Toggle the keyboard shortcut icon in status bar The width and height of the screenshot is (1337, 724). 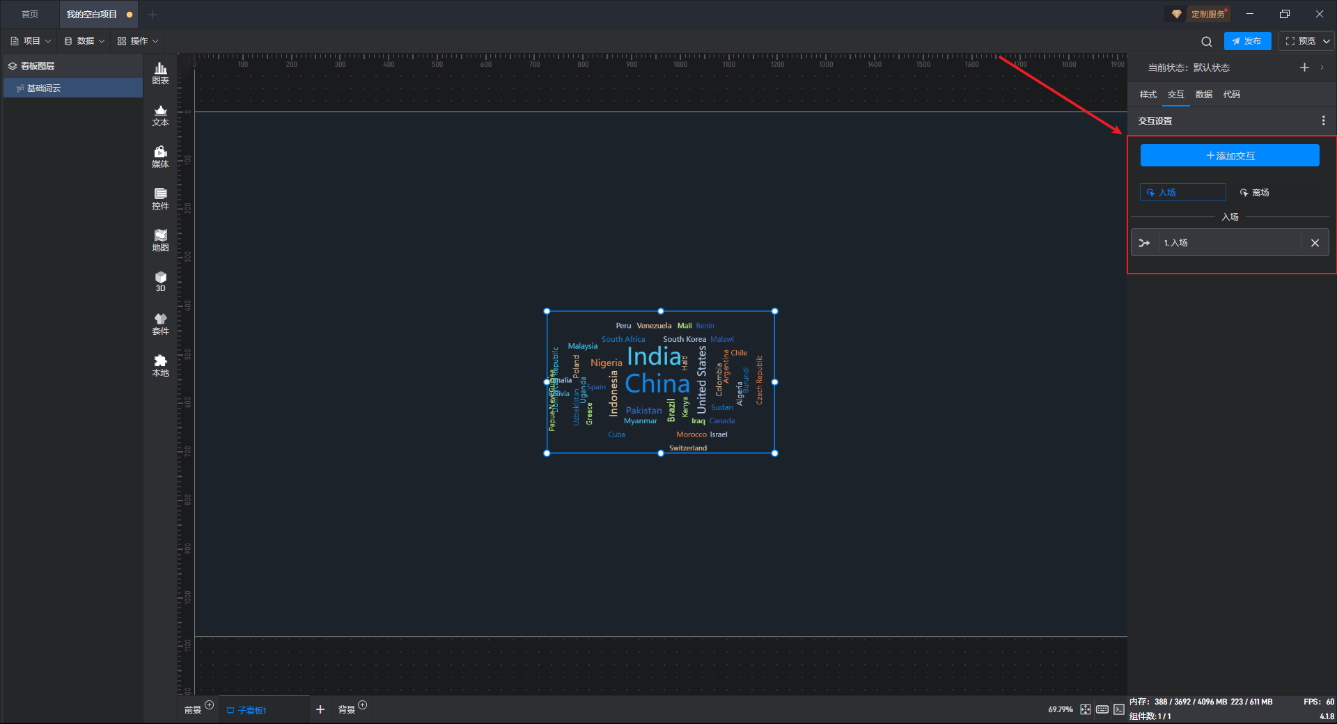(1102, 709)
